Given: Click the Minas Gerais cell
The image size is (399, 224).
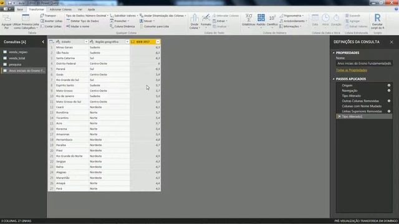Looking at the screenshot, I should 72,47.
